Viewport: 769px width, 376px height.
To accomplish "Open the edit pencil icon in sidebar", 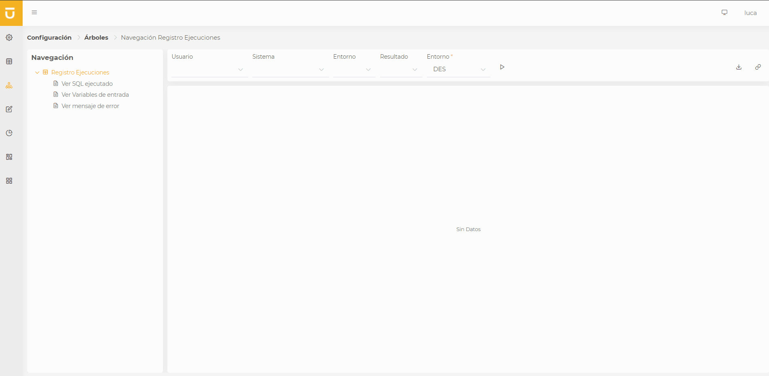I will 9,109.
